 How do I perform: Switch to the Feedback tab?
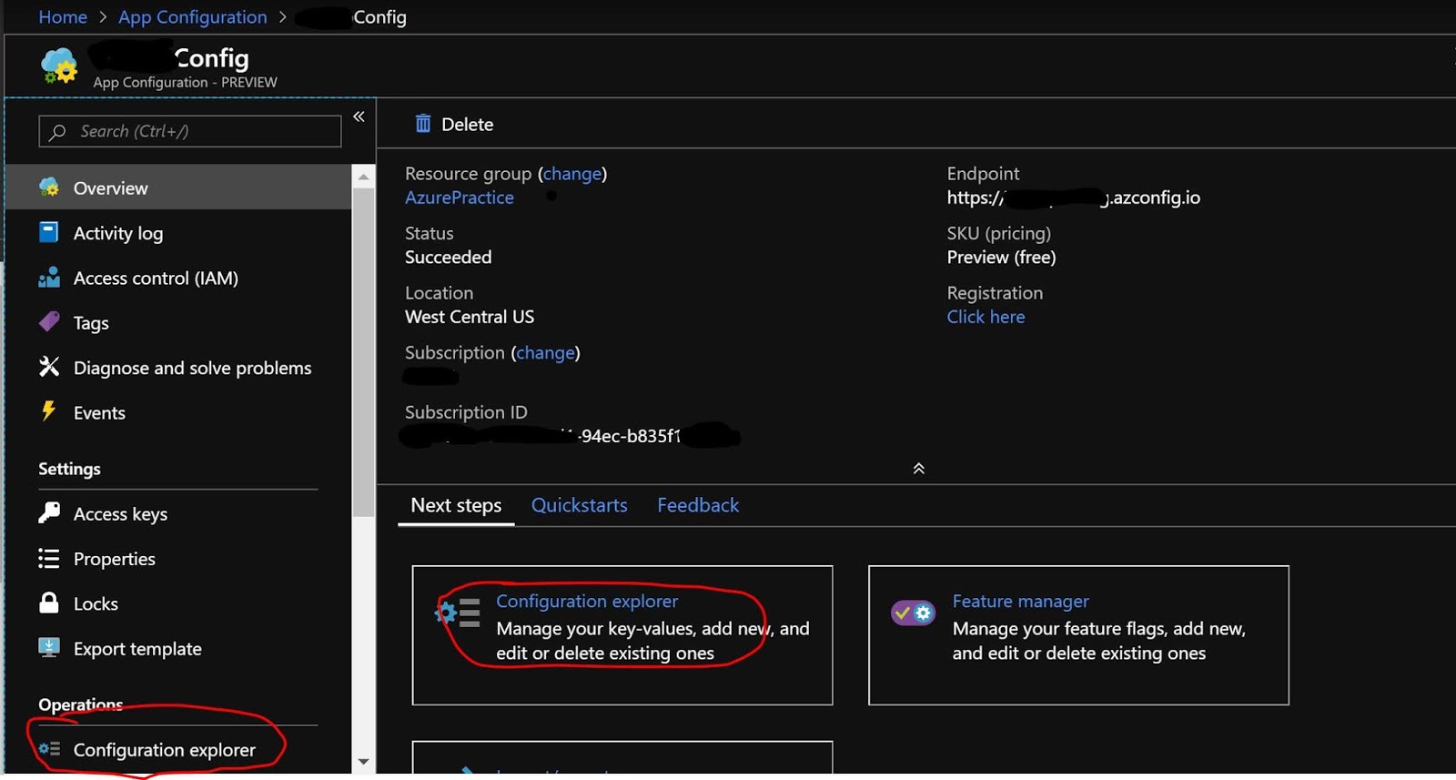pyautogui.click(x=698, y=505)
